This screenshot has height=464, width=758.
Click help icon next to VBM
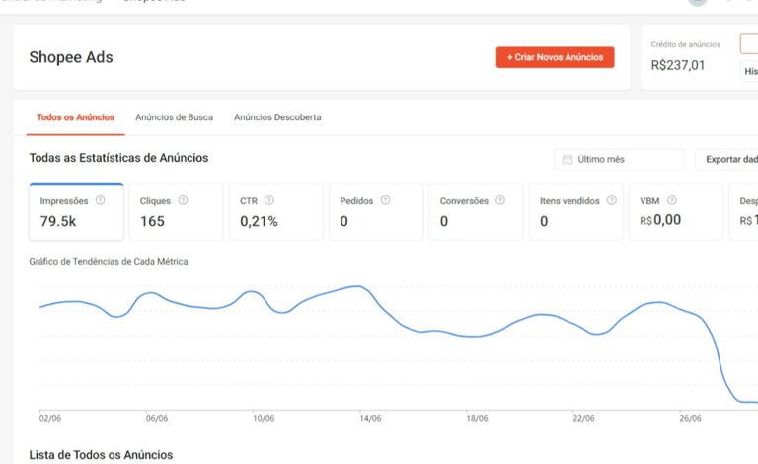coord(672,200)
